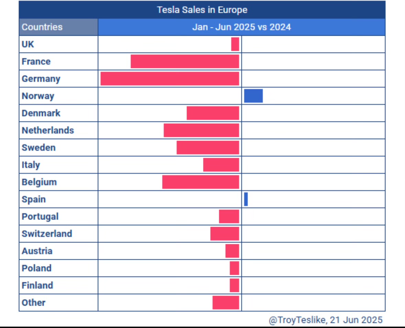Click the Belgium red sales bar
Viewport: 405px width, 328px height.
[x=201, y=182]
